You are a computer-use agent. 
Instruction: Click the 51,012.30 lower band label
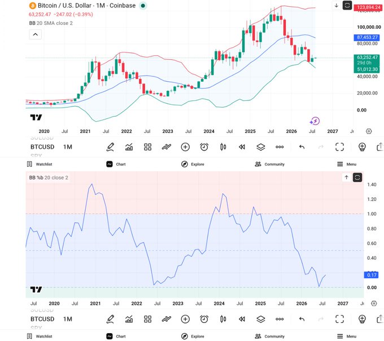click(367, 69)
